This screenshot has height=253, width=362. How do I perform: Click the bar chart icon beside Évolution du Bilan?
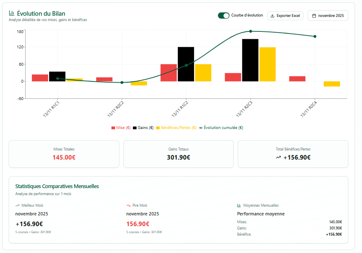click(x=12, y=13)
